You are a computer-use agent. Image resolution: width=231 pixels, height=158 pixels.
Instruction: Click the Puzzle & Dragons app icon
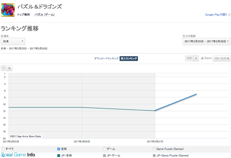8,10
